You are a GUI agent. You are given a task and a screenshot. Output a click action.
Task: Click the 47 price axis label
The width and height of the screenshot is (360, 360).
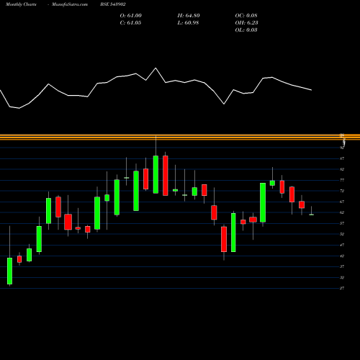[x=342, y=245]
